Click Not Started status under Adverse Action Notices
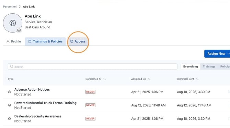Image resolution: width=230 pixels, height=128 pixels. (23, 94)
